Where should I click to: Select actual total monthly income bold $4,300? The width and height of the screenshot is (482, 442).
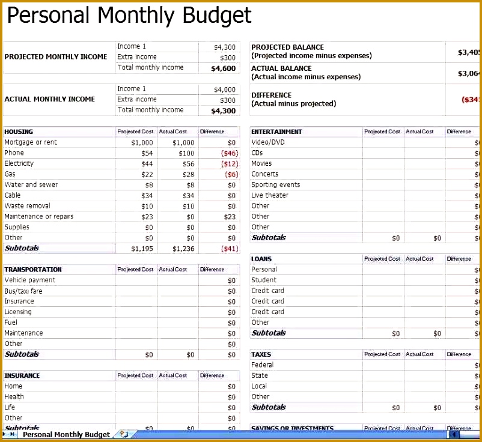223,110
